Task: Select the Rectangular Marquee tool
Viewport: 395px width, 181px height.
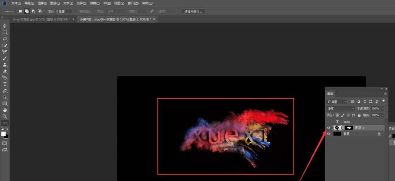Action: [x=5, y=32]
